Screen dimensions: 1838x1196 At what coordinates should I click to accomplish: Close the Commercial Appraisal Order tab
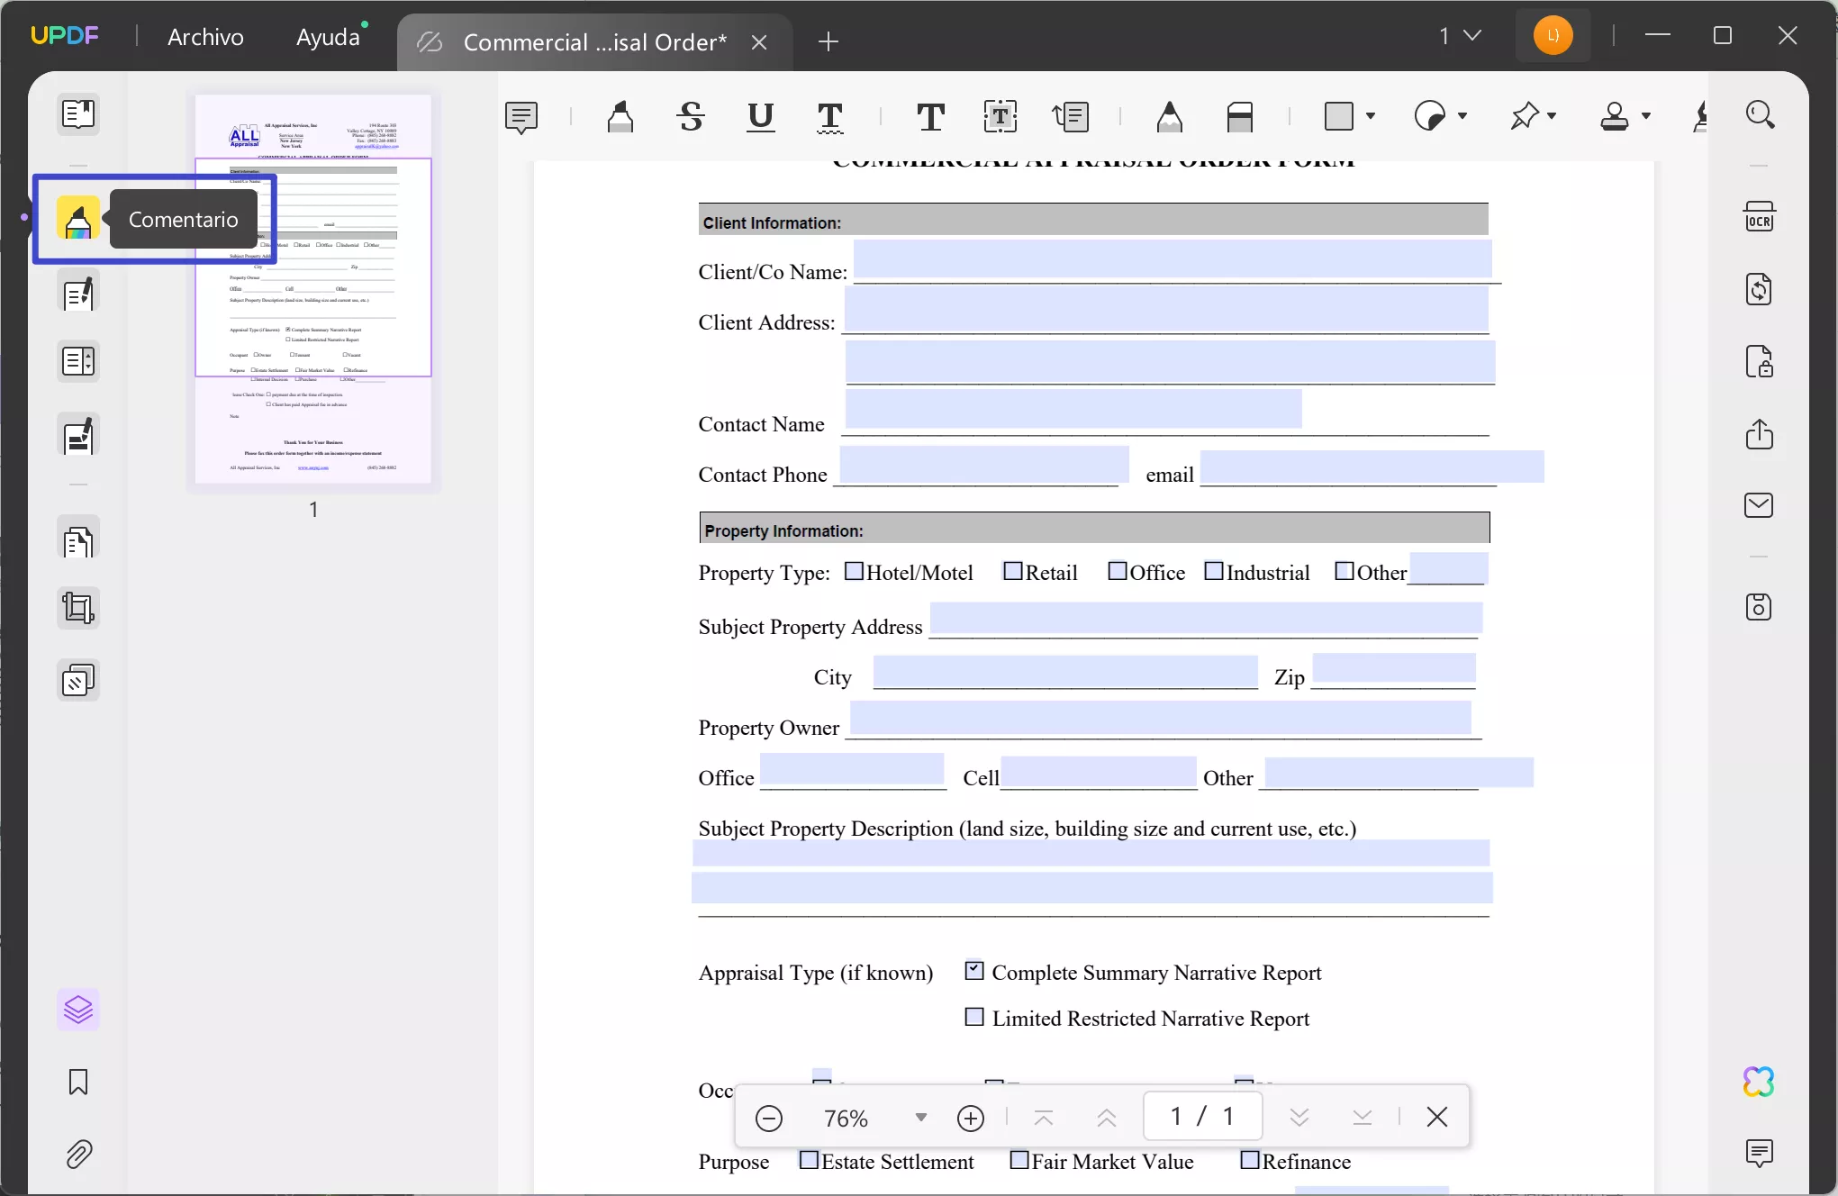[759, 42]
